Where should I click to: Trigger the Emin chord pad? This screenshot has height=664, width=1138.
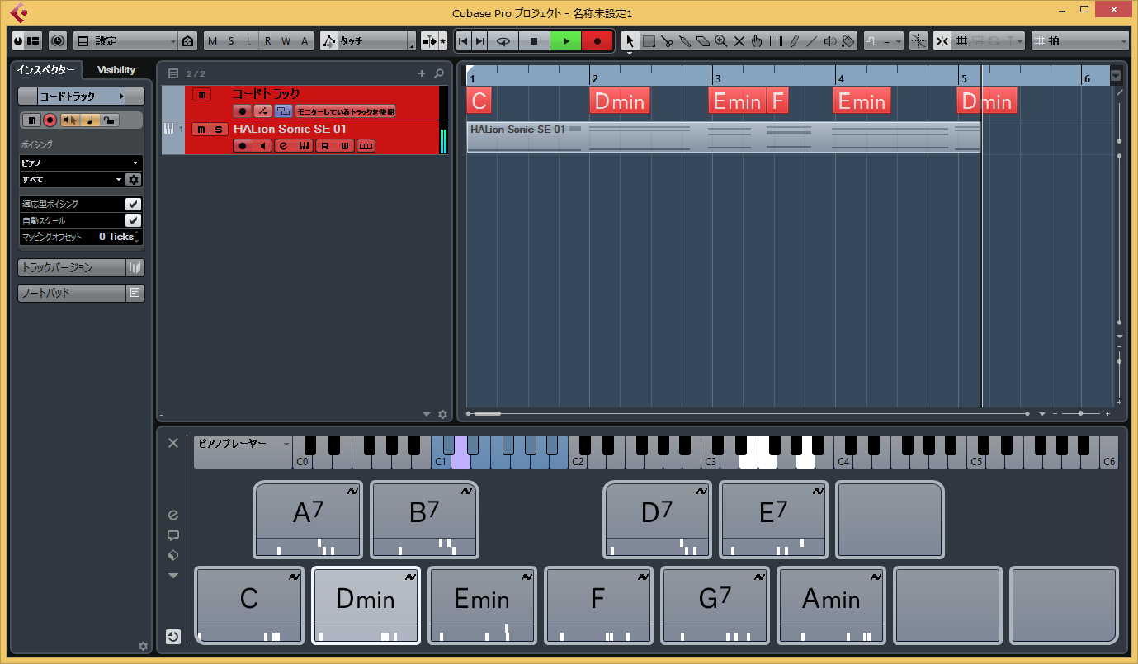click(482, 605)
